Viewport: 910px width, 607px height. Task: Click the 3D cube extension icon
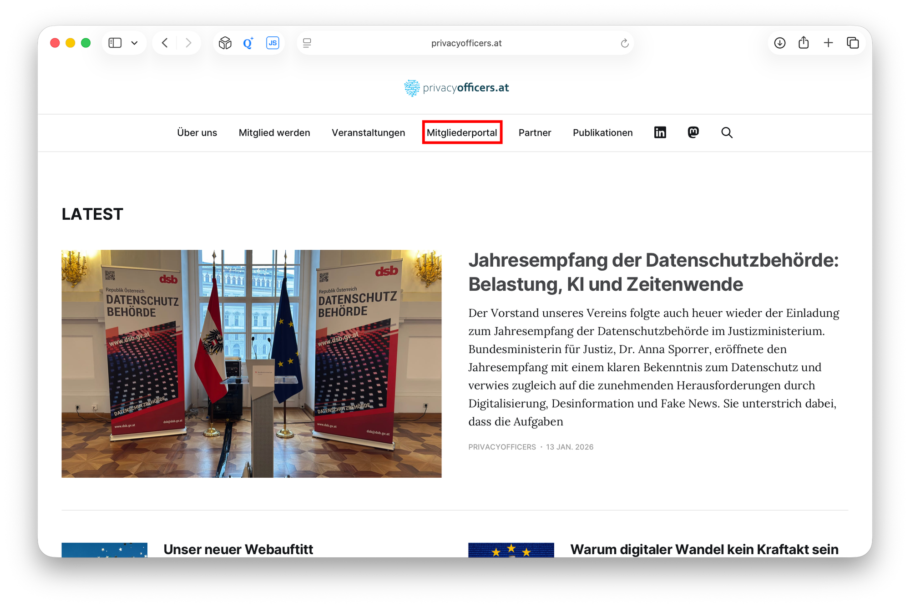pyautogui.click(x=225, y=43)
